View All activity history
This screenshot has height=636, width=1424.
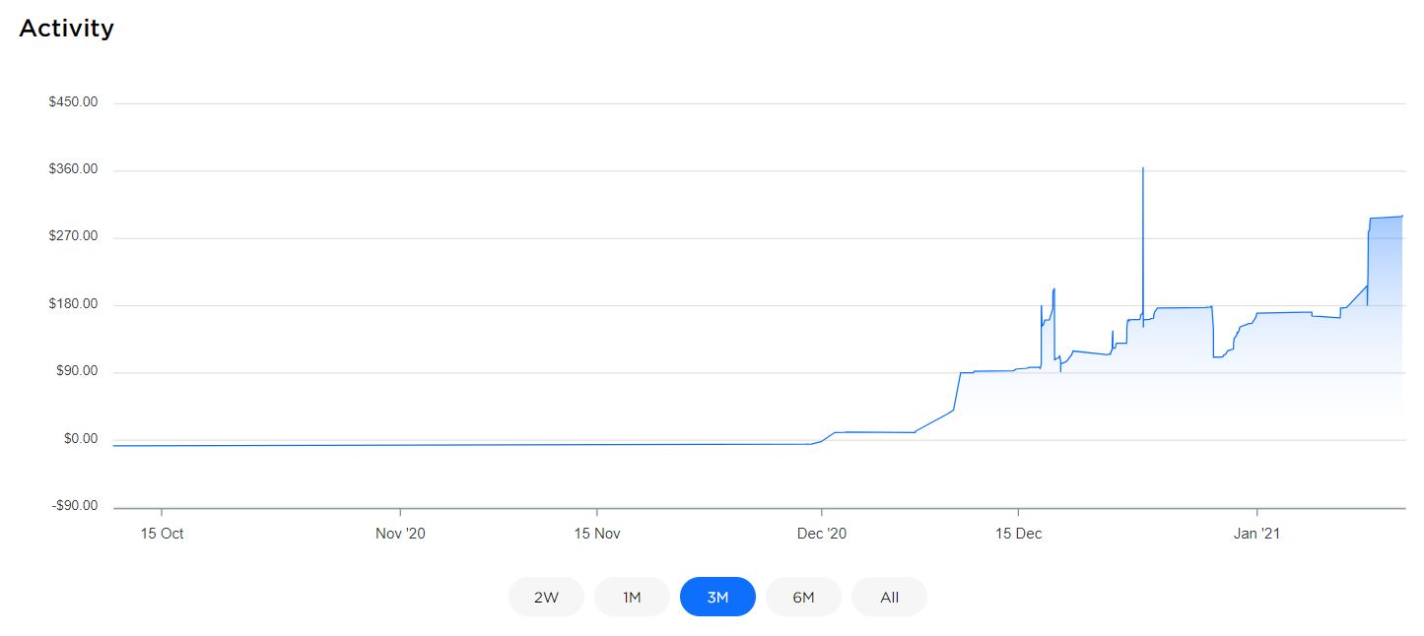click(x=888, y=597)
